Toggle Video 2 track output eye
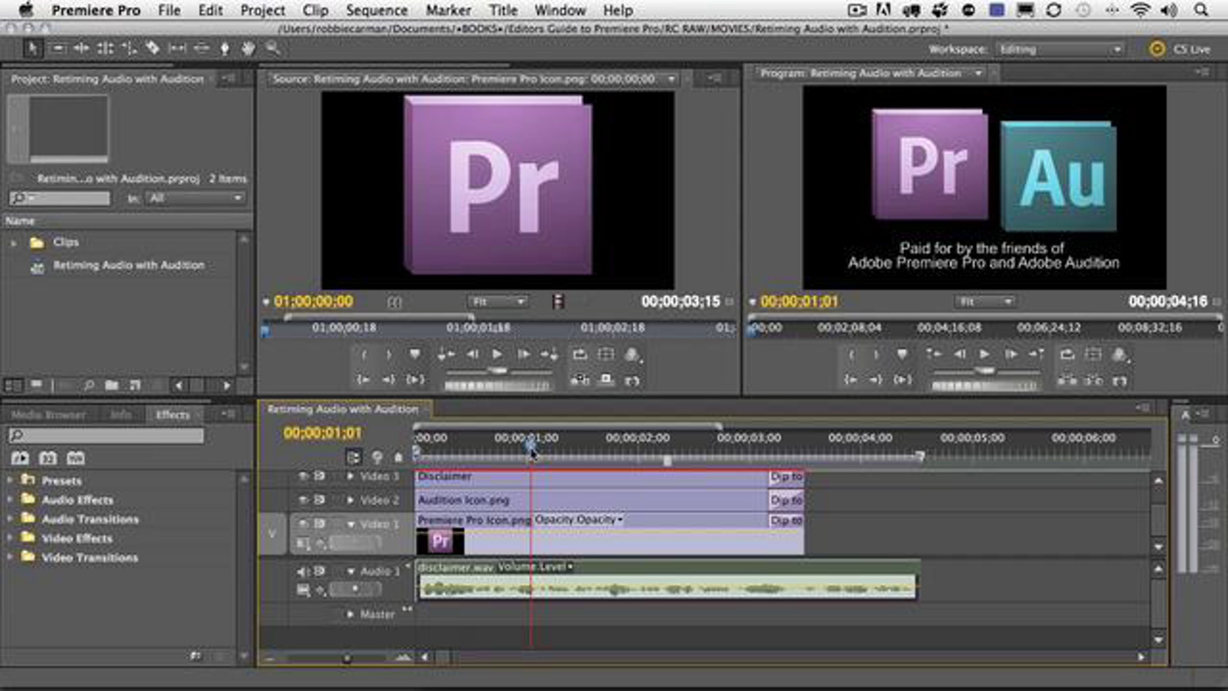 tap(303, 500)
